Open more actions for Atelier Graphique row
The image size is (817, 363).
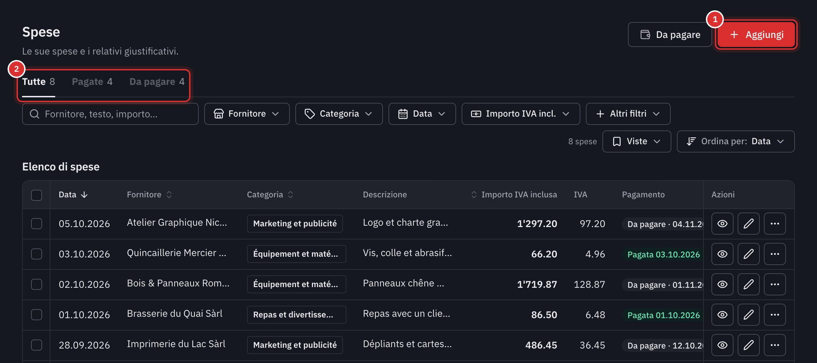[775, 224]
